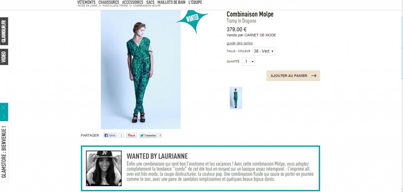Click the Glamstore Bienvenue vertical tab
Viewport: 403px width, 192px height.
pos(4,151)
